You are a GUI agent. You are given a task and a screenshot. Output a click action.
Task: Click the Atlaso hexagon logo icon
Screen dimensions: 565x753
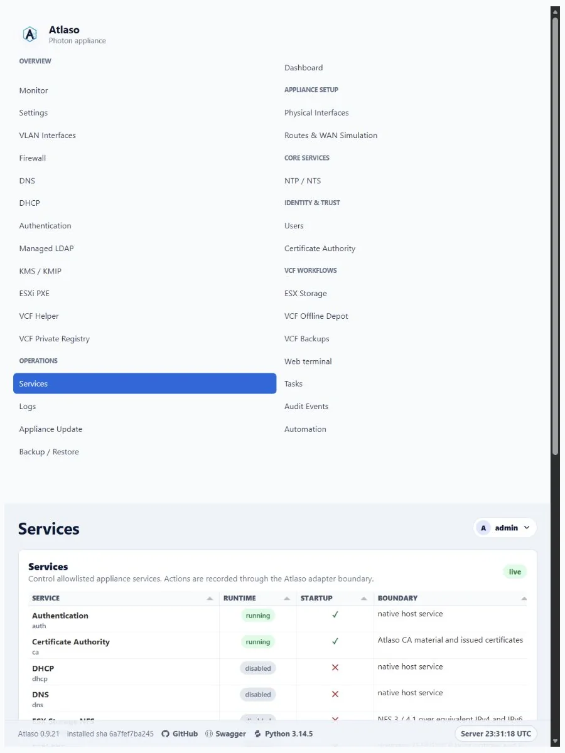[x=30, y=35]
